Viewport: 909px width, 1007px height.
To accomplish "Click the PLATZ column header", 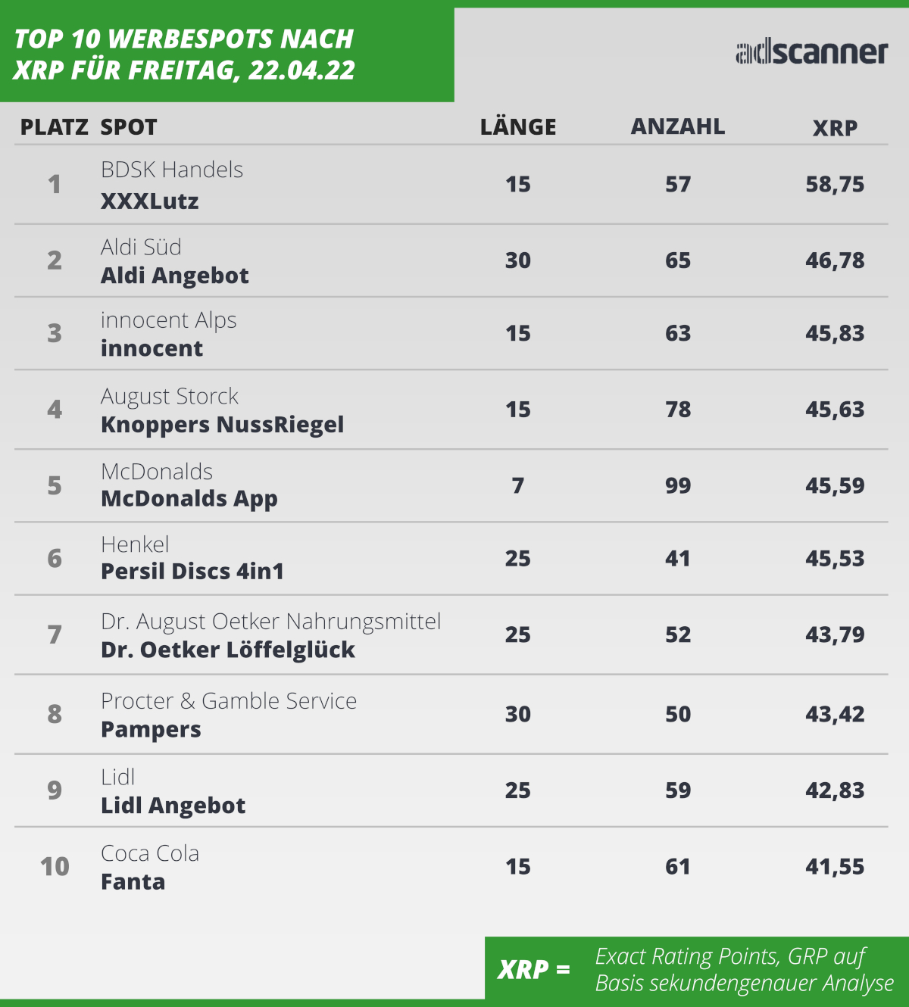I will (55, 127).
